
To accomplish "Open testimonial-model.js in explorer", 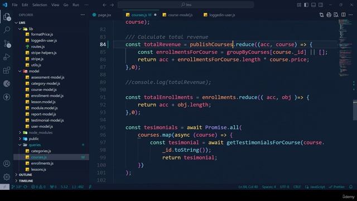I will pos(47,120).
